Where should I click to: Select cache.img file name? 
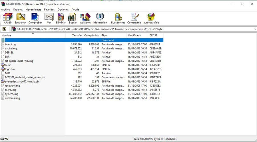11,49
